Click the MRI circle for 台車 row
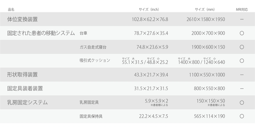Screen dimensions: 255x127 (242, 33)
